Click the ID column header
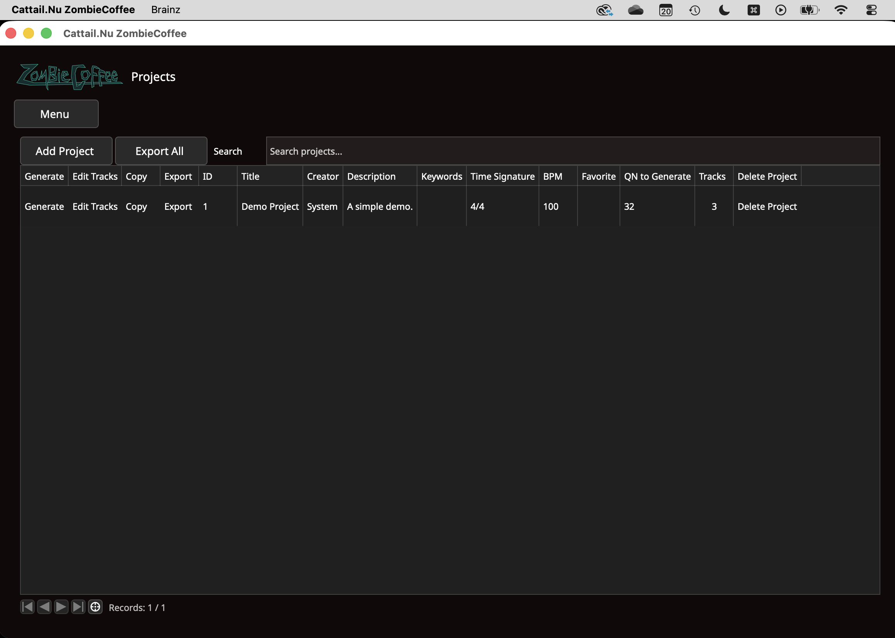Image resolution: width=895 pixels, height=638 pixels. (218, 176)
